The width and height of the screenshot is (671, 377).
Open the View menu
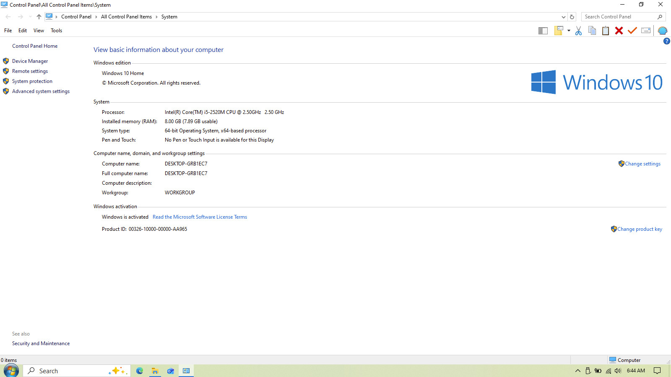[39, 31]
